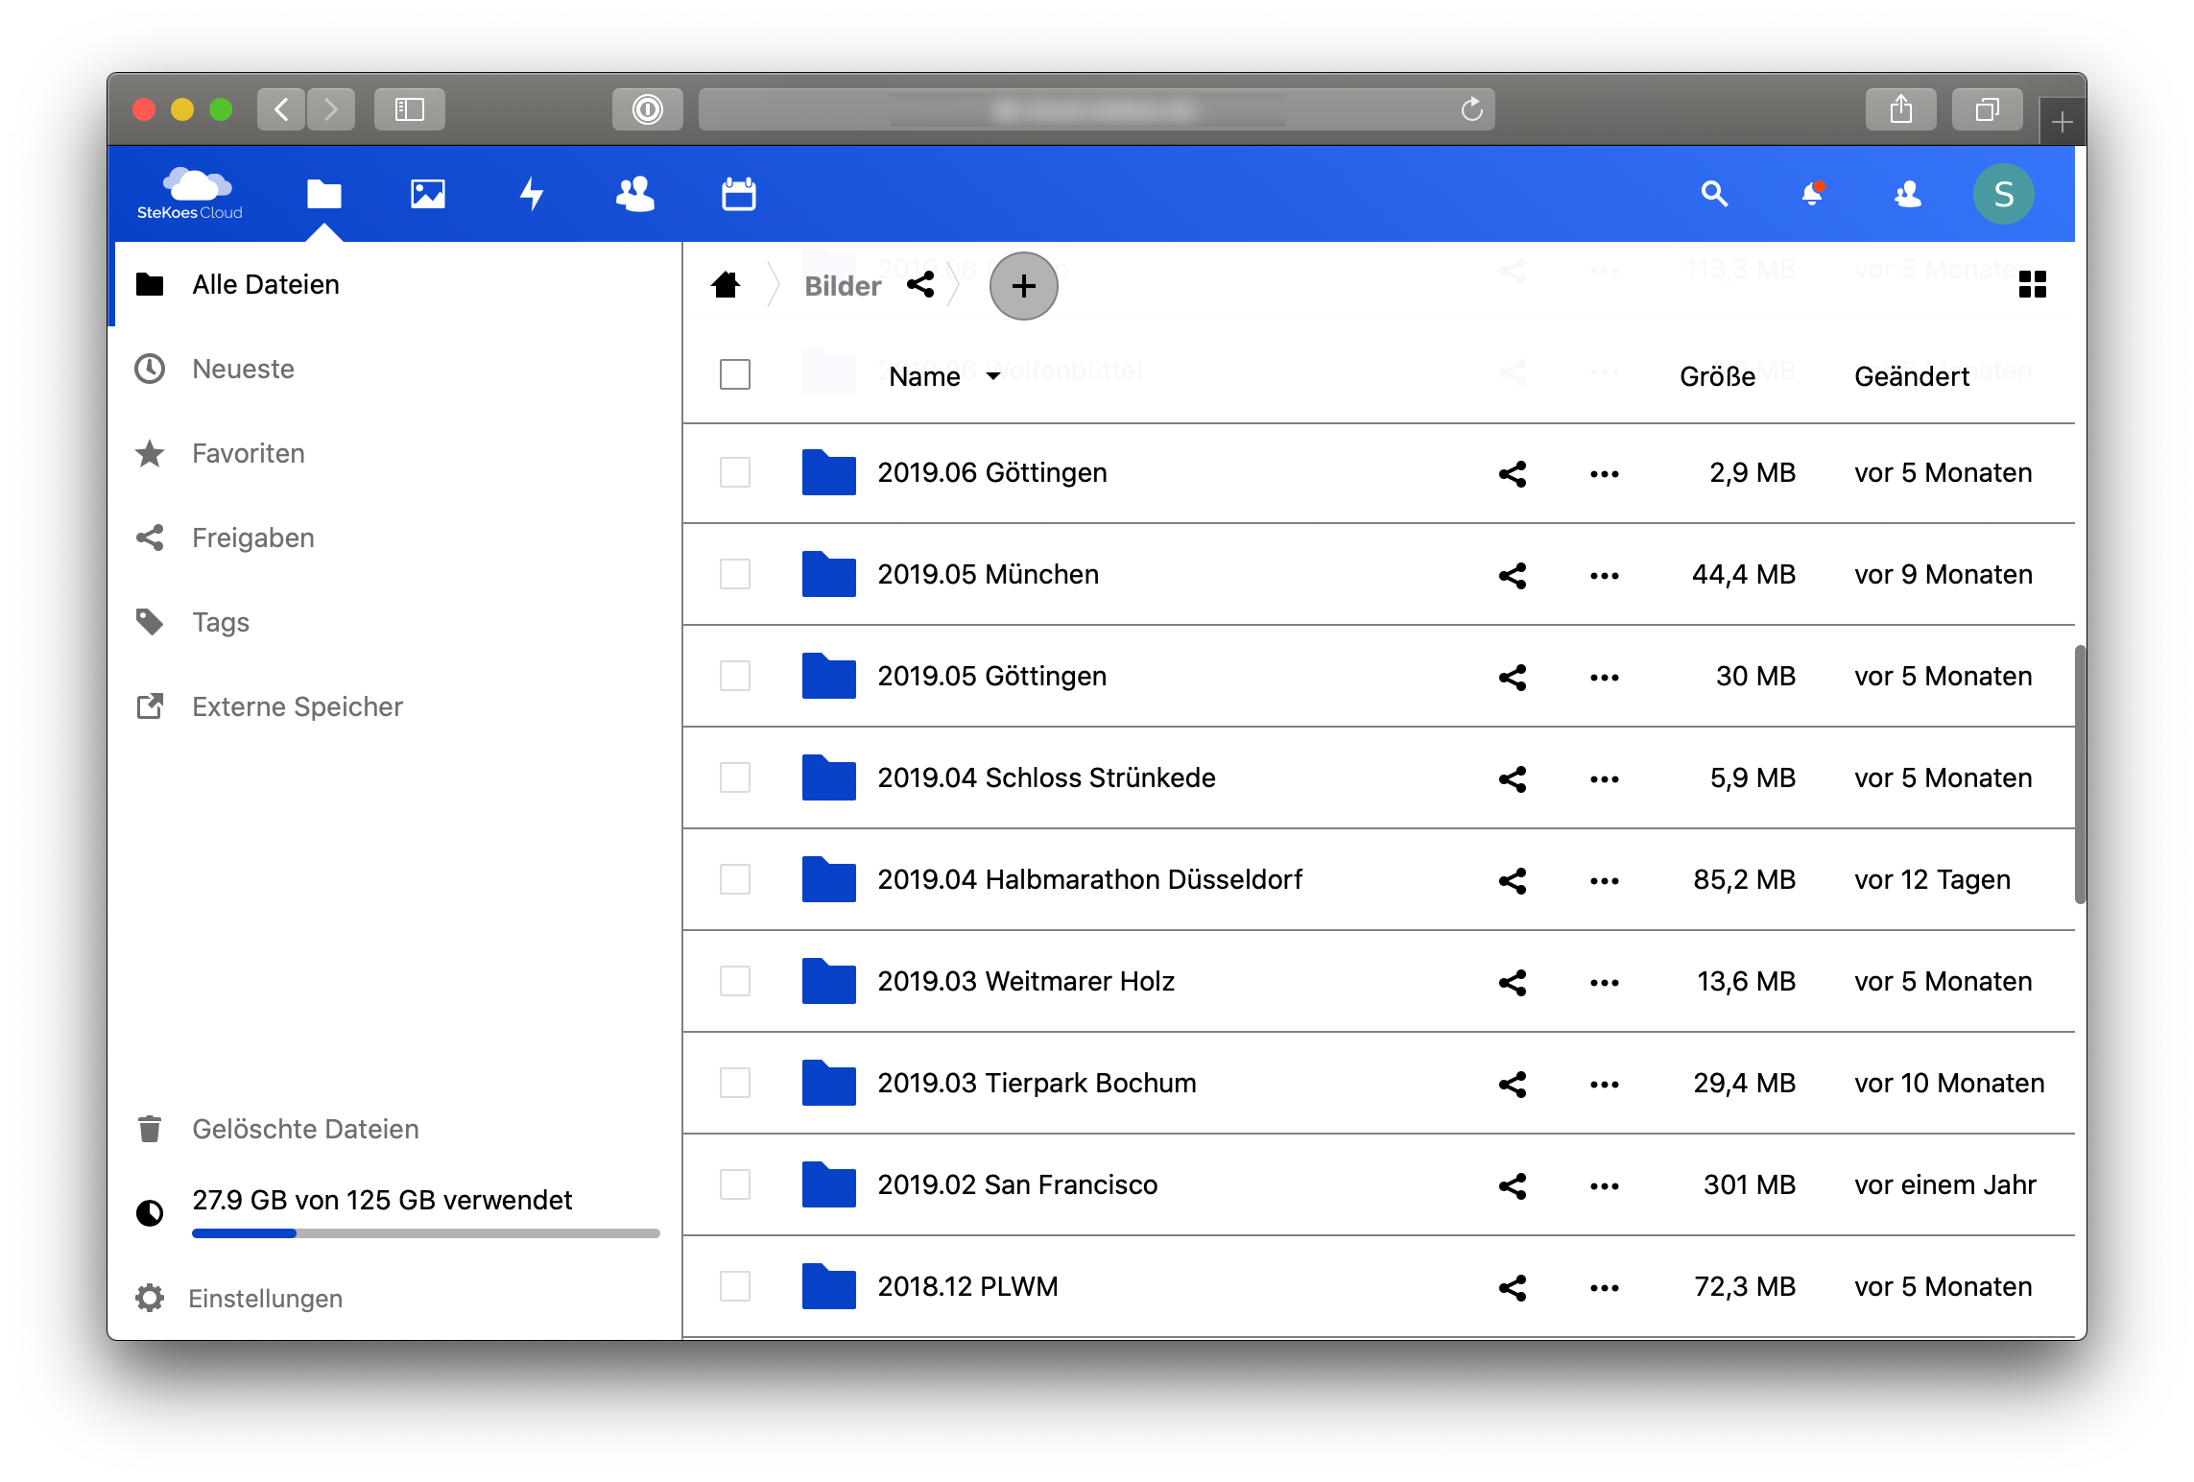Screen dimensions: 2194x1482
Task: Open more actions for 2019.03 Weitmarer Holz
Action: (x=1604, y=982)
